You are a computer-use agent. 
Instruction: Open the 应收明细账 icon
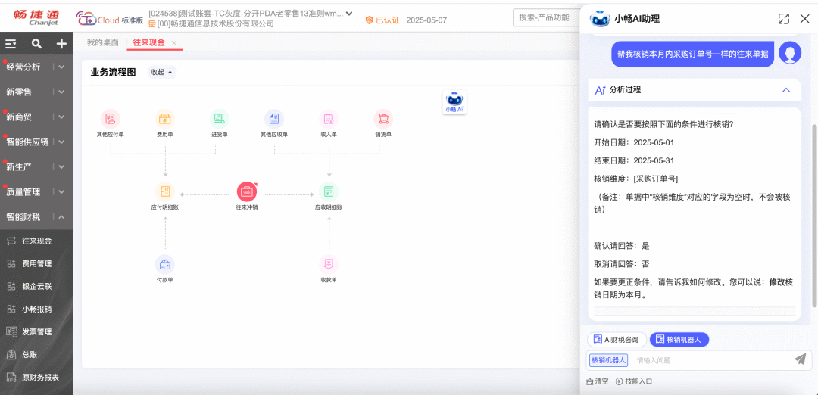[329, 191]
